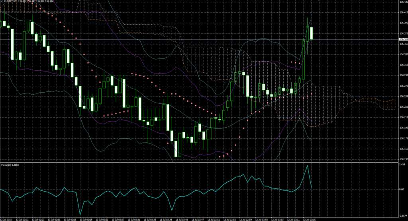Click the 13 Jul 02:23 time label
408x221 pixels.
pos(102,219)
